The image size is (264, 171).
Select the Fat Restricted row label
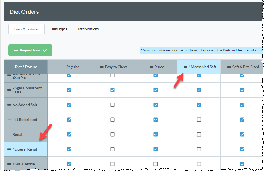pyautogui.click(x=25, y=120)
